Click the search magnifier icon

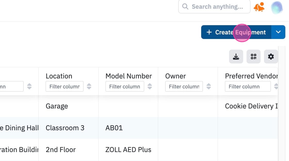[x=185, y=7]
